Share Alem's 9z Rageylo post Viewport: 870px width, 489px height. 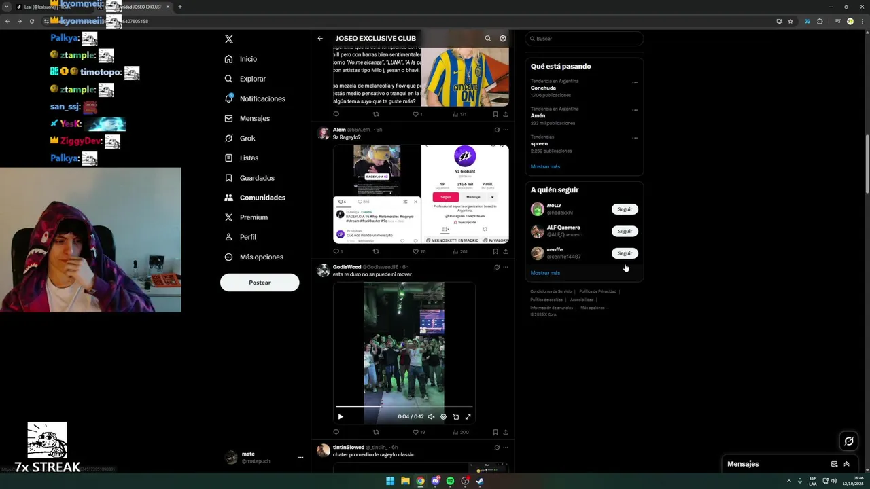[x=506, y=251]
